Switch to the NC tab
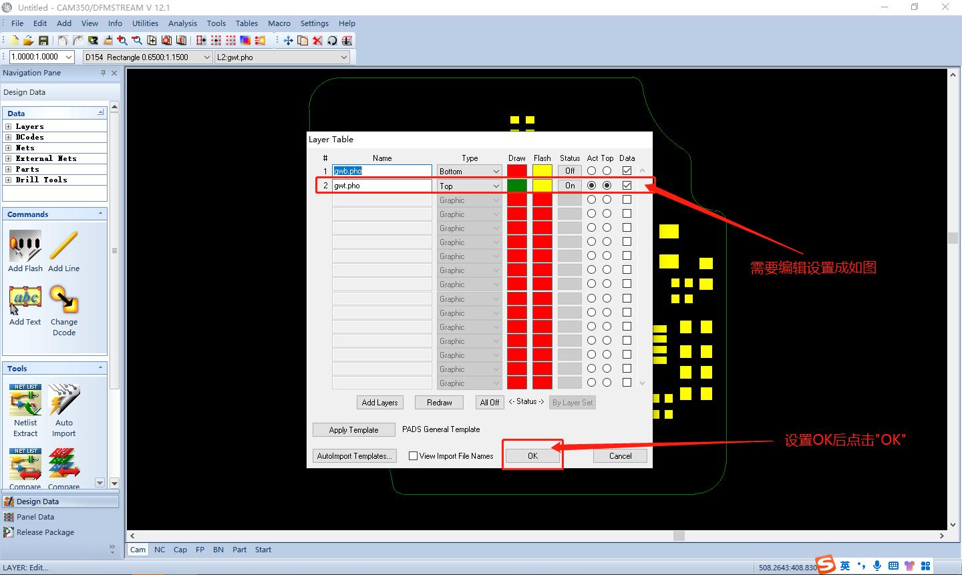 (160, 550)
